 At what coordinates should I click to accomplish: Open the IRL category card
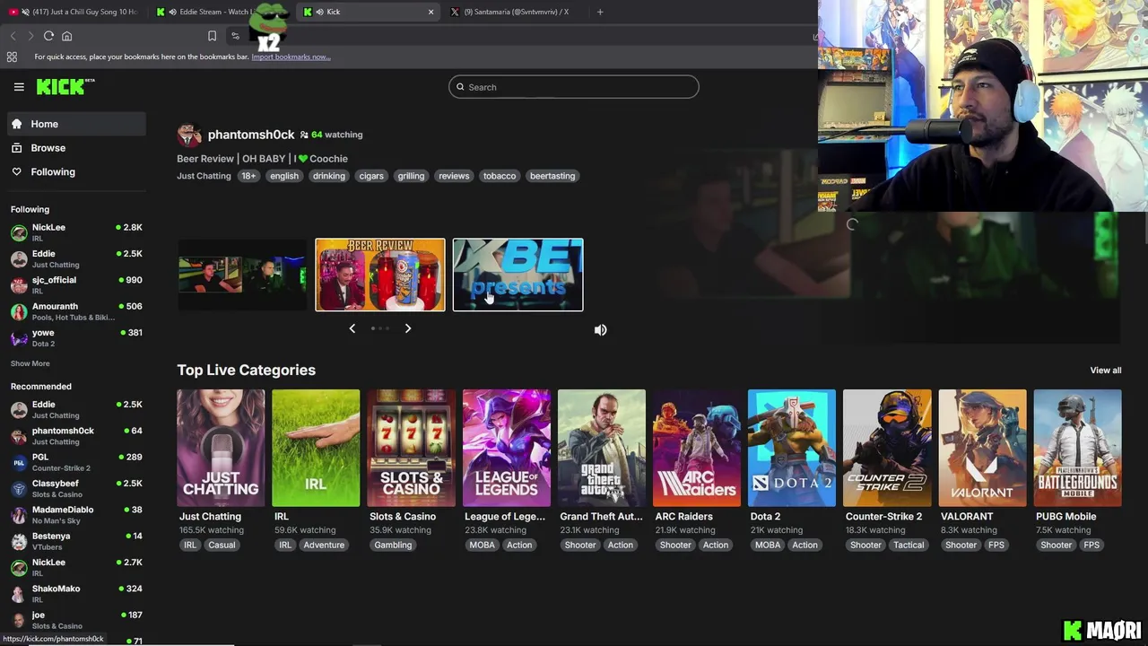click(316, 448)
